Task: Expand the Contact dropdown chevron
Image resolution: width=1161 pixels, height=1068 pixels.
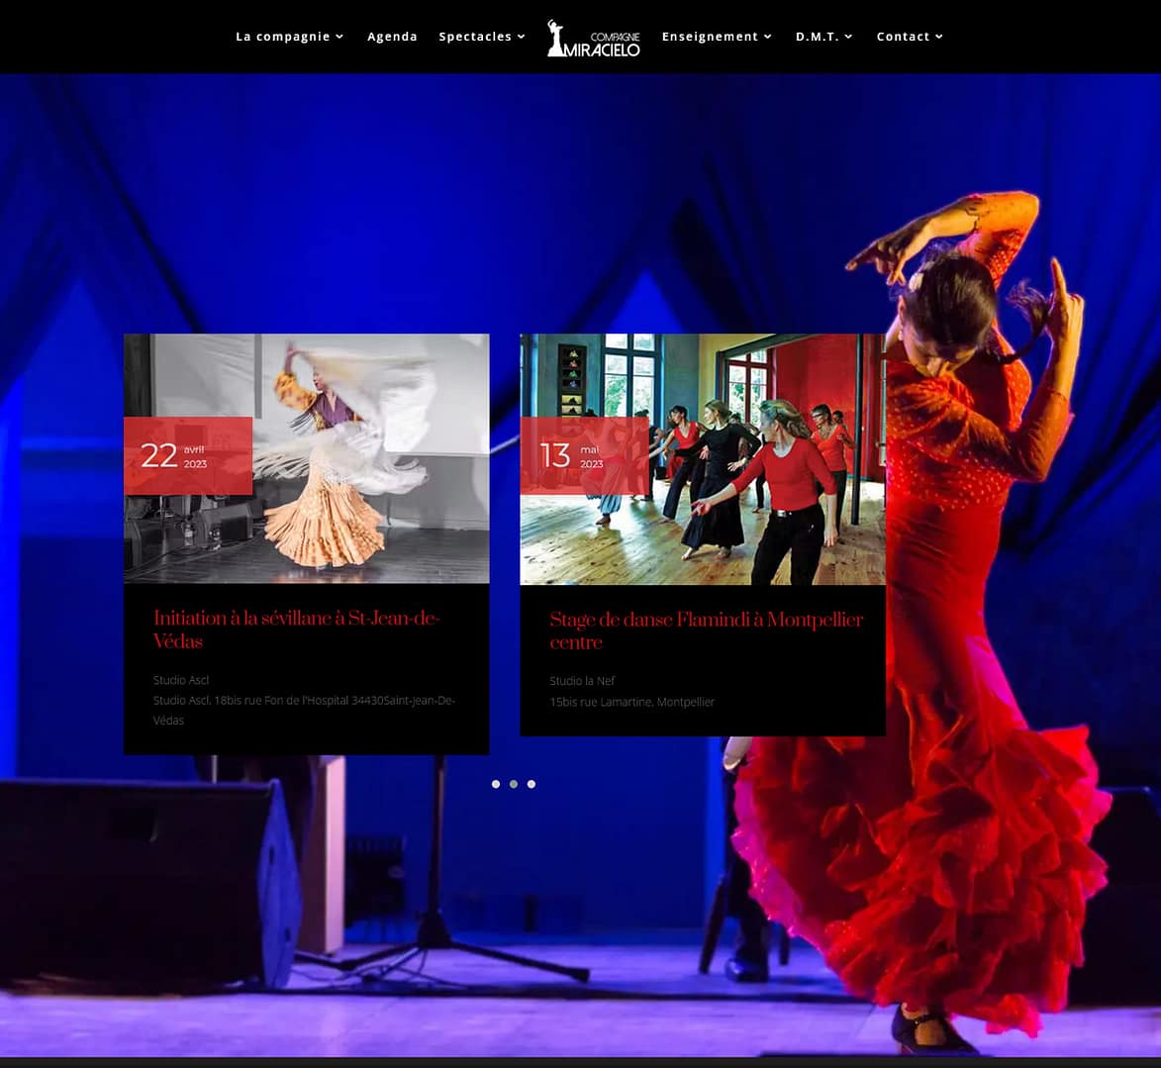Action: click(x=938, y=36)
